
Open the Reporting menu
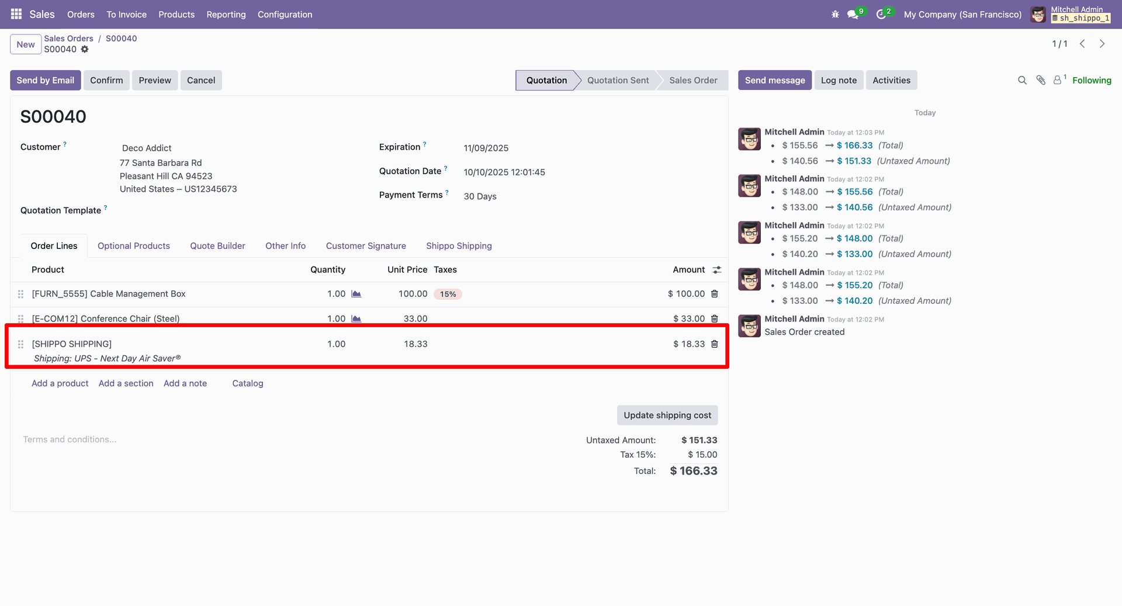(x=226, y=15)
